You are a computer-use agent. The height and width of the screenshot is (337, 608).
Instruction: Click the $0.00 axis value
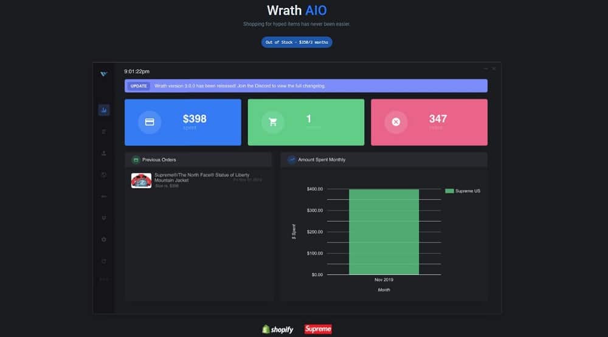(317, 274)
